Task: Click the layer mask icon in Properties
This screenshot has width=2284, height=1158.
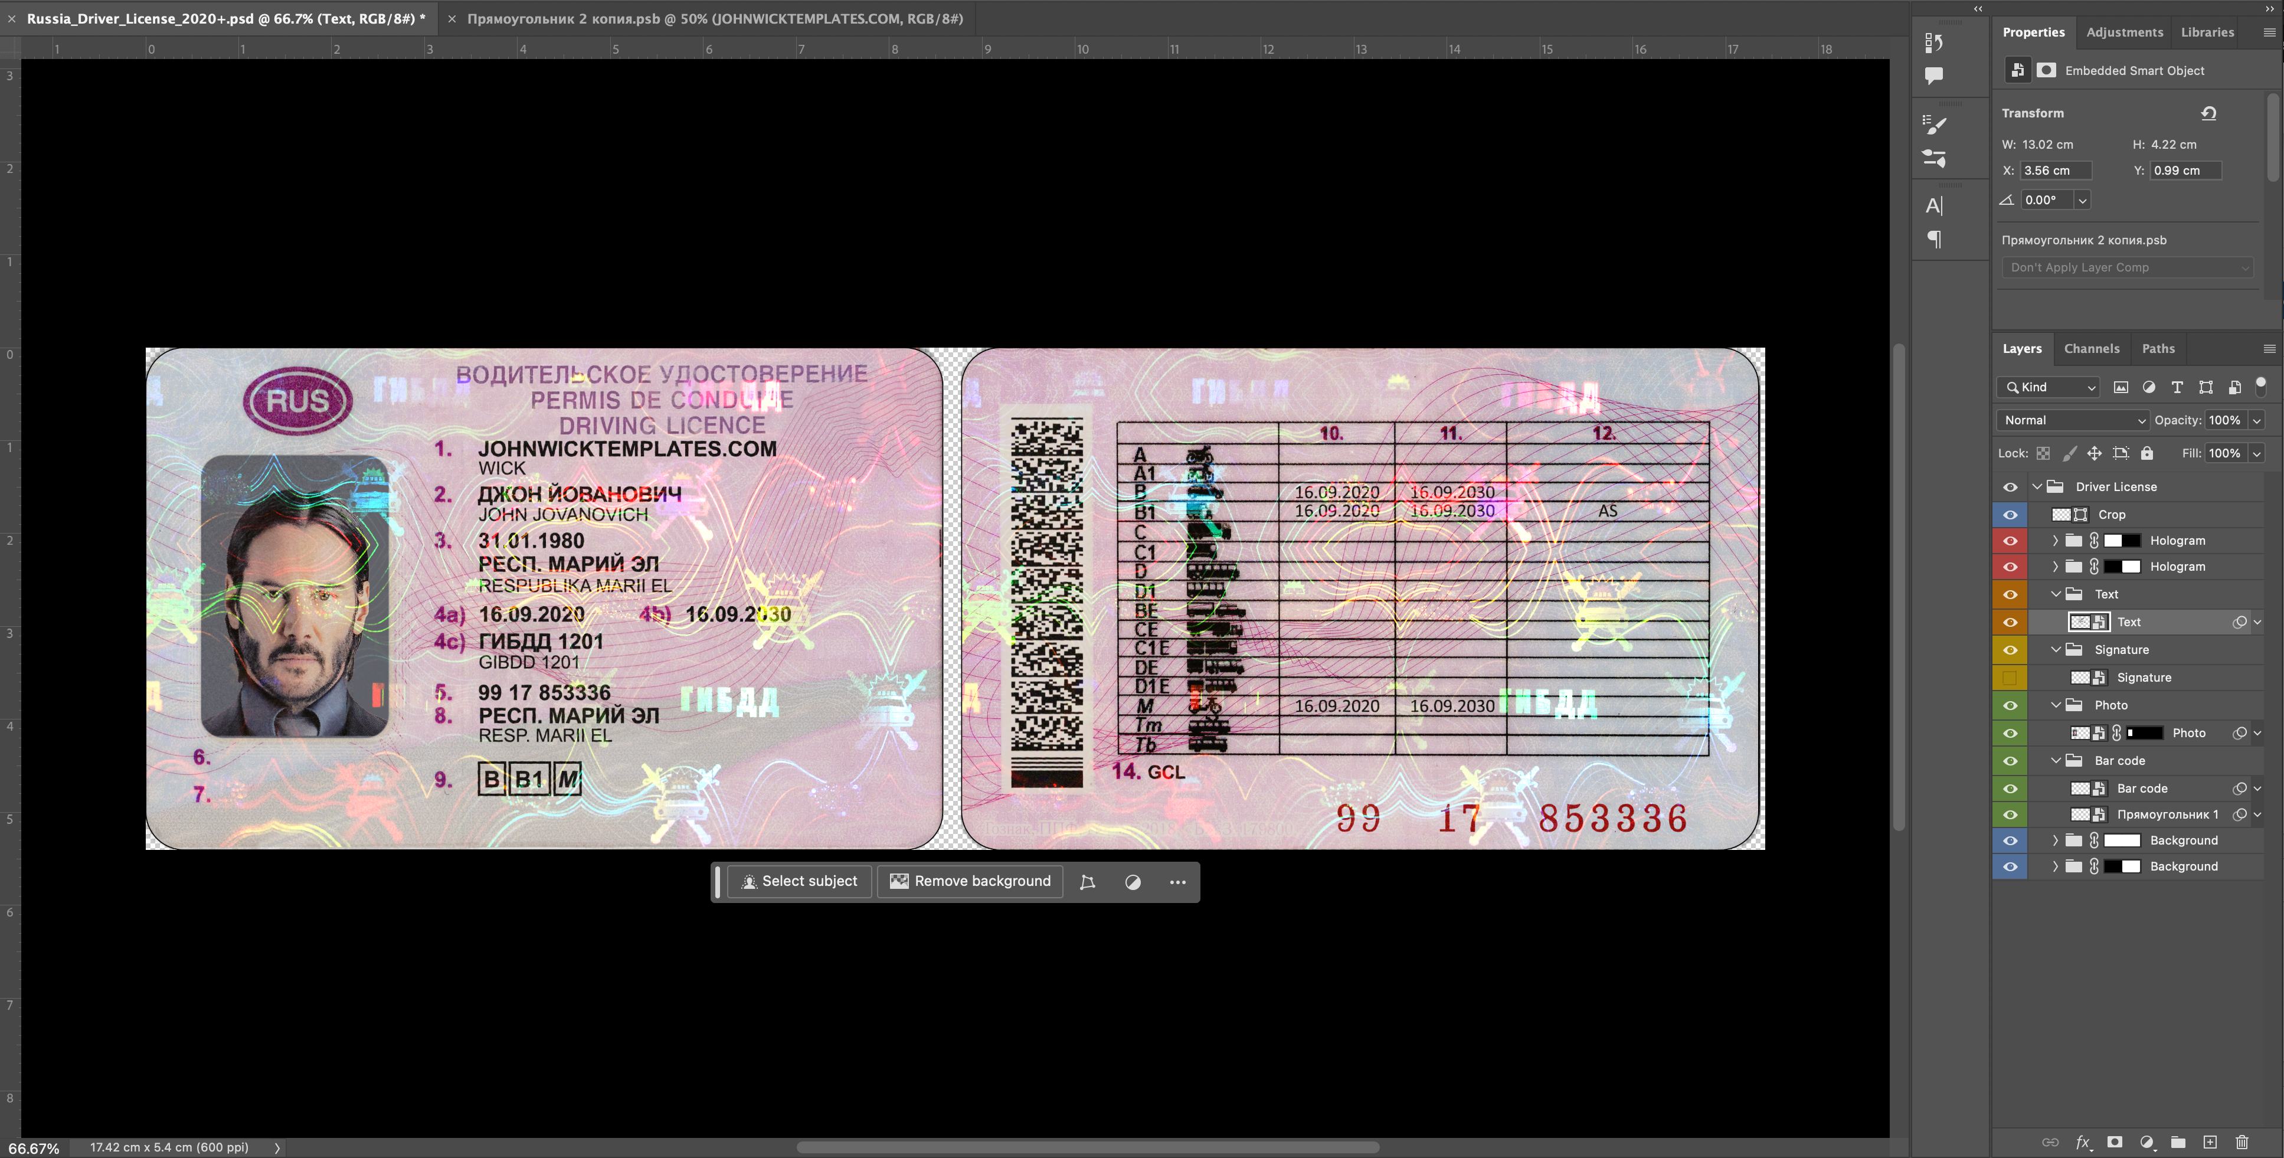Action: point(2046,70)
